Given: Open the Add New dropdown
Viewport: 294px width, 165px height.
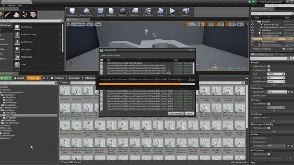Looking at the screenshot, I should click(6, 78).
